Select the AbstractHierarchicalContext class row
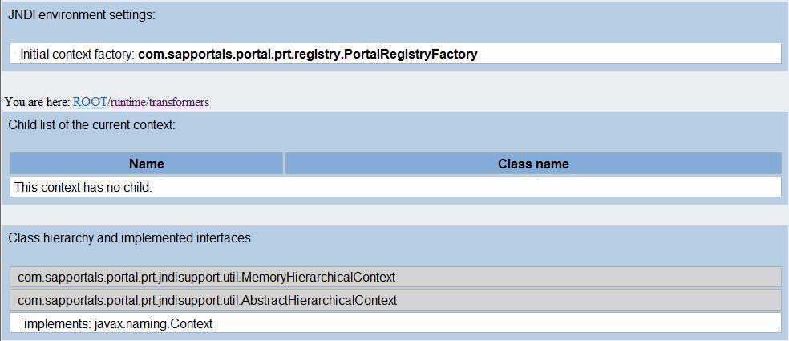 pos(207,300)
